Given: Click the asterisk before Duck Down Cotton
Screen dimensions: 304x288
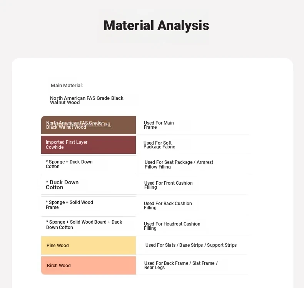Looking at the screenshot, I should [x=47, y=182].
